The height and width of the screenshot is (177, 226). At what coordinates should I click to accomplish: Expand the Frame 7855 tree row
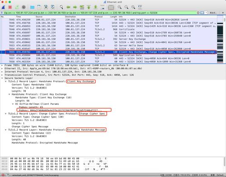(x=2, y=65)
